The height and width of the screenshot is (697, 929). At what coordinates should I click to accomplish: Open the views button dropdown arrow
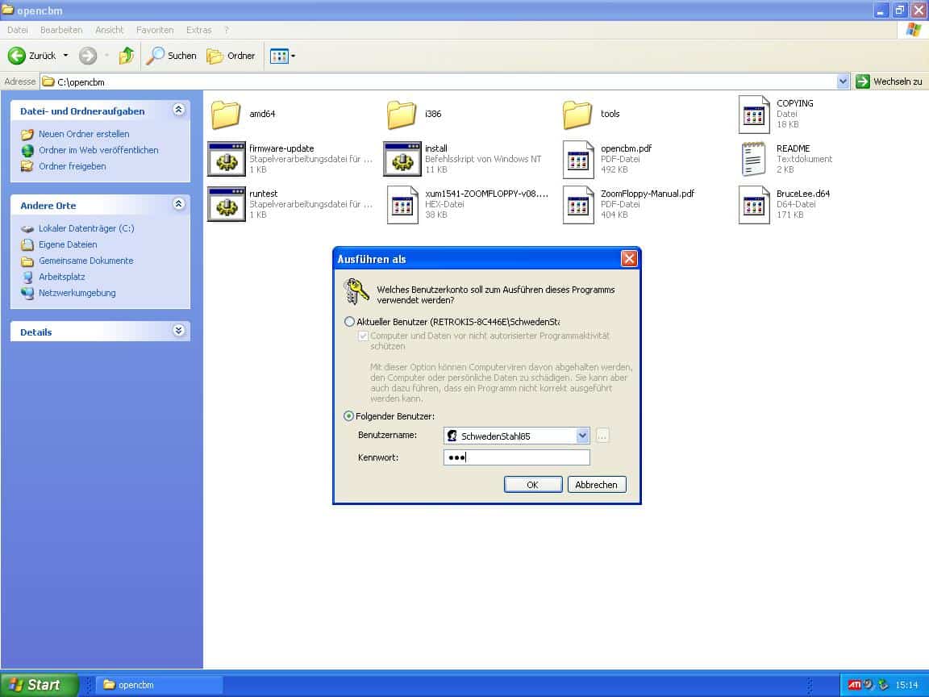(294, 56)
